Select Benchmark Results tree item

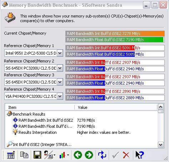(29, 114)
